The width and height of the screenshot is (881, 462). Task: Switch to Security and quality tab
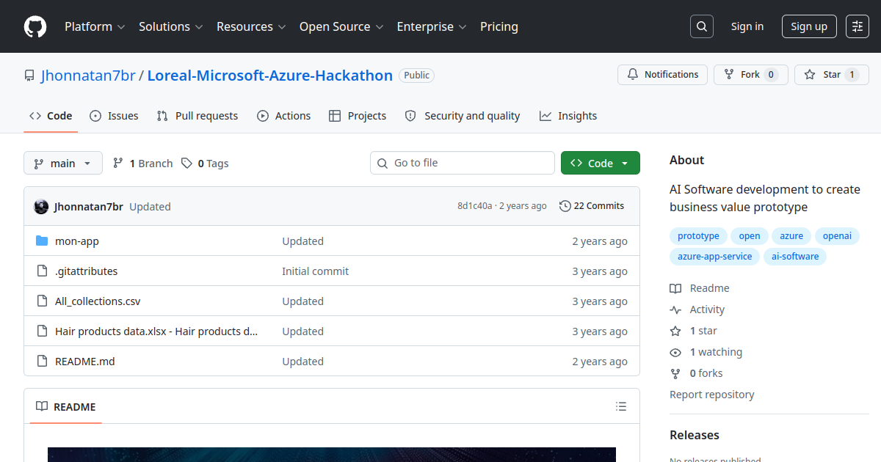pyautogui.click(x=463, y=116)
